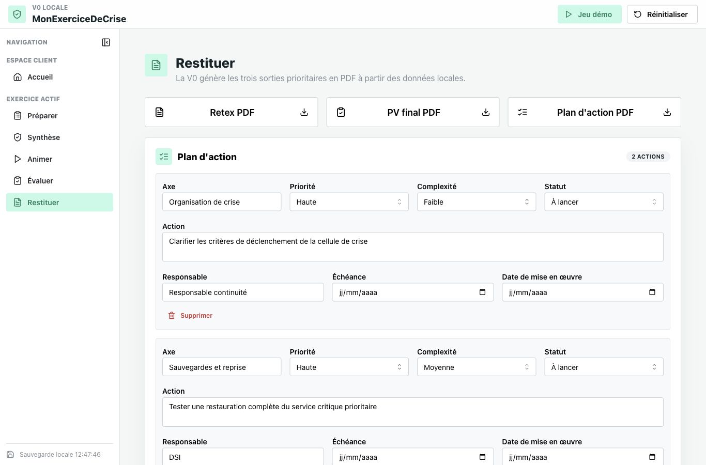Click the download icon on Plan d'action PDF
The image size is (706, 465).
pyautogui.click(x=667, y=112)
